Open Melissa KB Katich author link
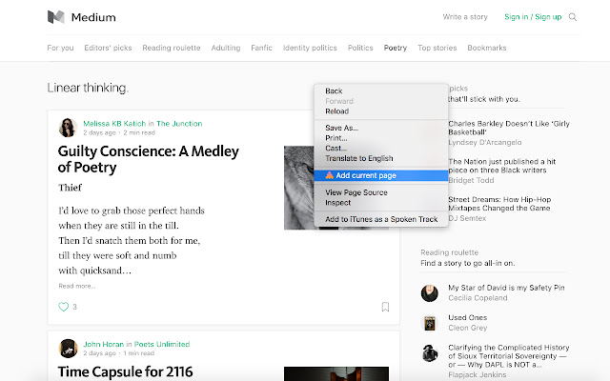Viewport: 610px width, 381px height. [114, 124]
